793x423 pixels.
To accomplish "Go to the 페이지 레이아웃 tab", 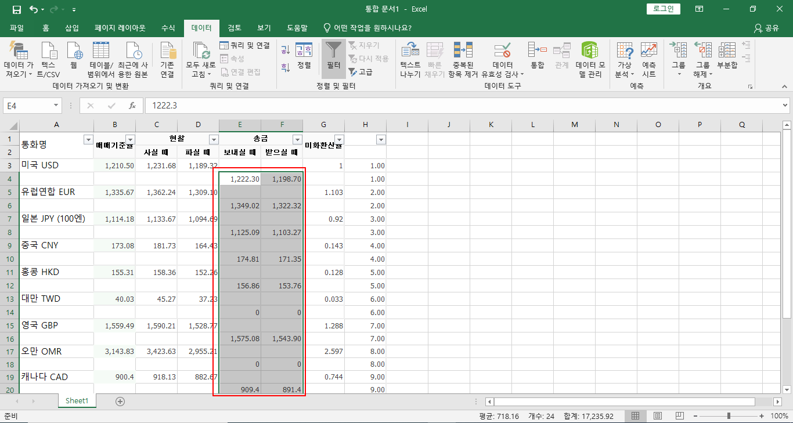I will coord(120,28).
